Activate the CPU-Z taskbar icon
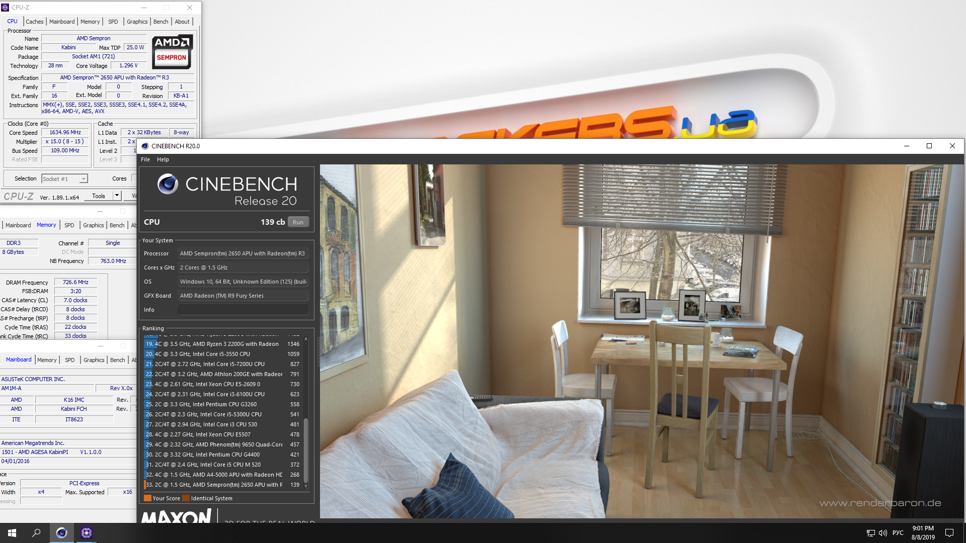966x543 pixels. point(86,533)
